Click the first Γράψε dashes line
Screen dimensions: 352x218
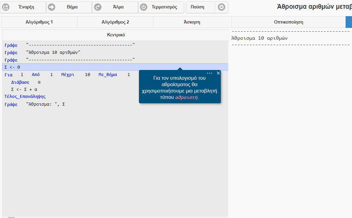(x=69, y=45)
